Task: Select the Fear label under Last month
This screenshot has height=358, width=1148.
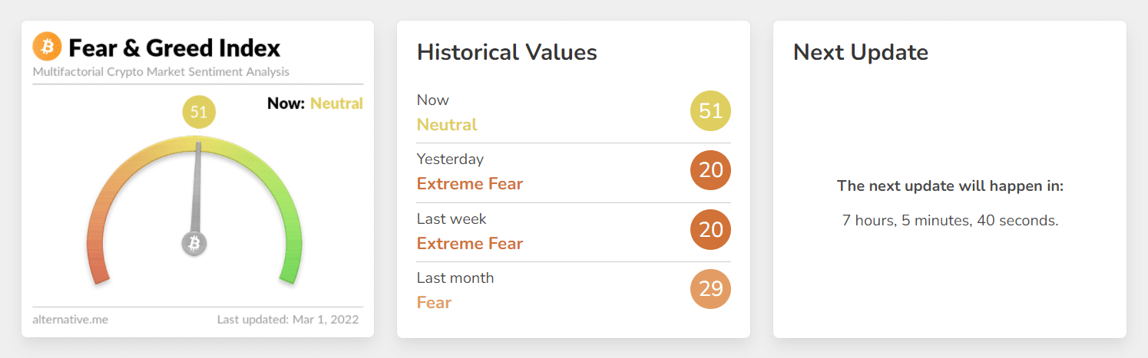Action: click(434, 302)
